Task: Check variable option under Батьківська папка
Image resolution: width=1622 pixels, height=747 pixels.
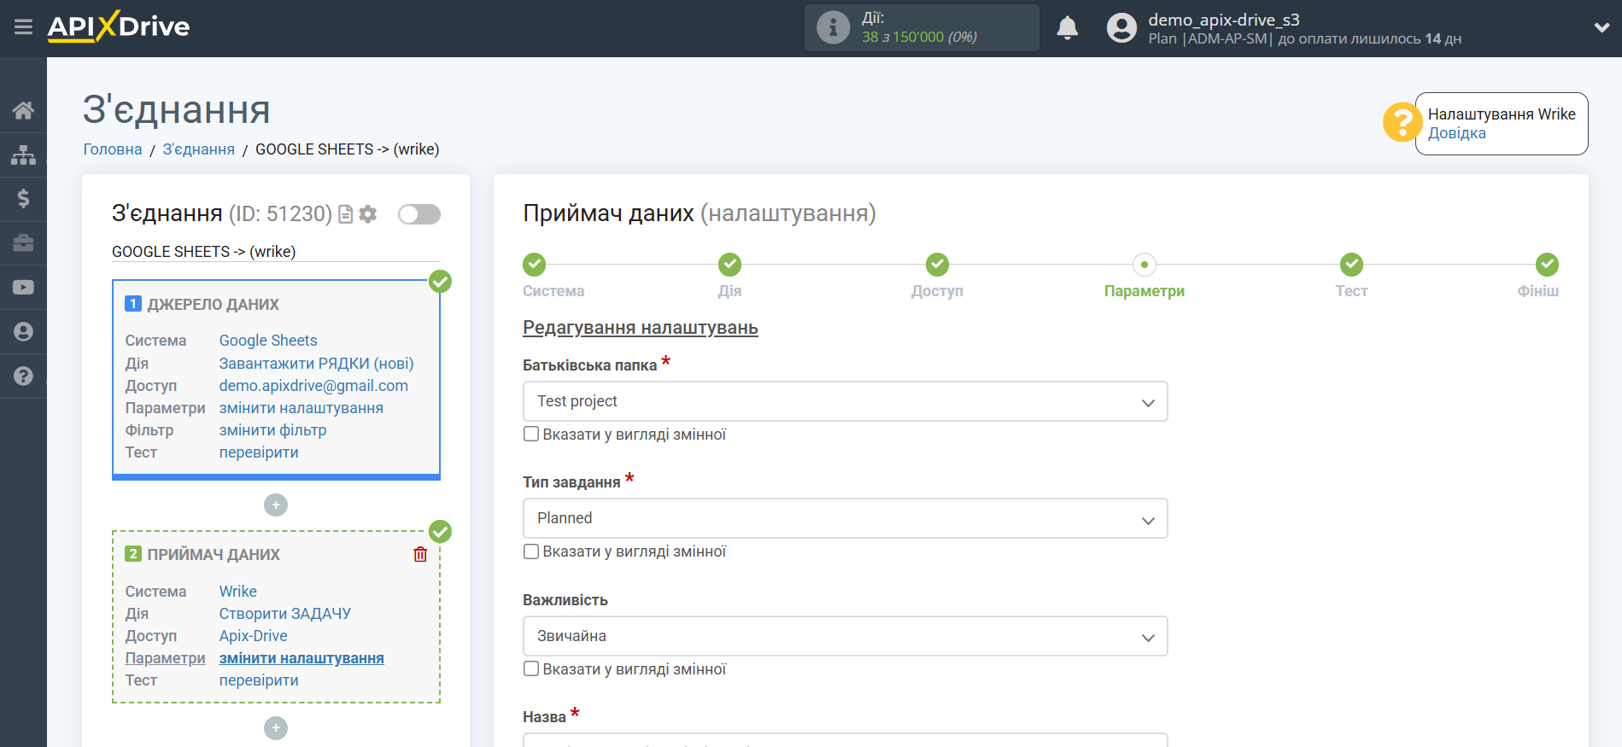Action: click(531, 435)
